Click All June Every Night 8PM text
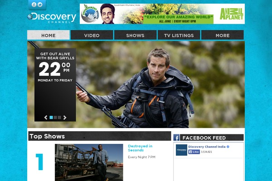Viewport: 272px width, 181px height. pyautogui.click(x=177, y=21)
